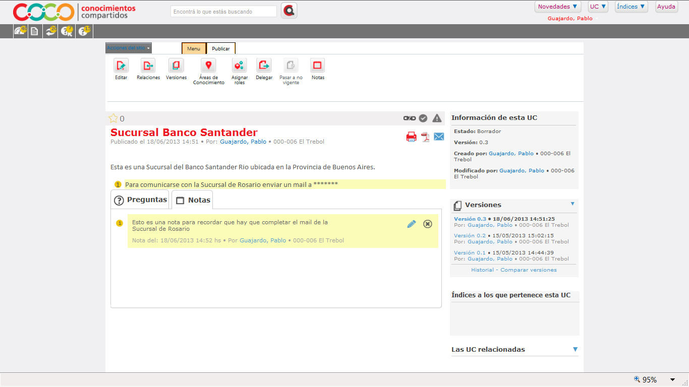The width and height of the screenshot is (689, 387).
Task: Collapse the Versiones panel arrow
Action: pos(572,204)
